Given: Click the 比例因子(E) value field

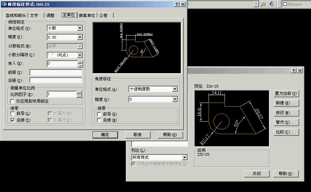Looking at the screenshot, I should (62, 94).
